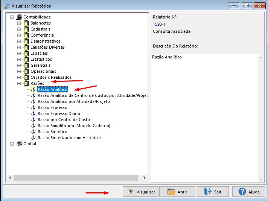The width and height of the screenshot is (268, 201).
Task: Select Razão Sintetizado com Históricos
Action: point(70,138)
